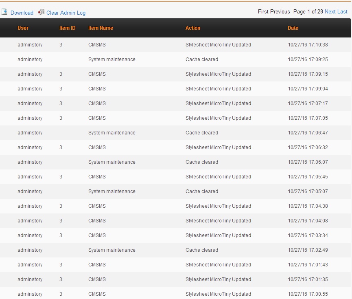Open the Download link
Image resolution: width=352 pixels, height=299 pixels.
click(22, 13)
